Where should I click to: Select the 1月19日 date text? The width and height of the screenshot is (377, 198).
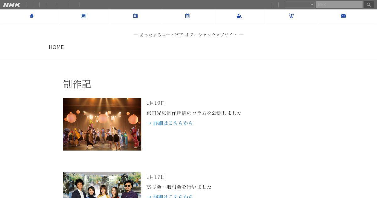click(156, 103)
